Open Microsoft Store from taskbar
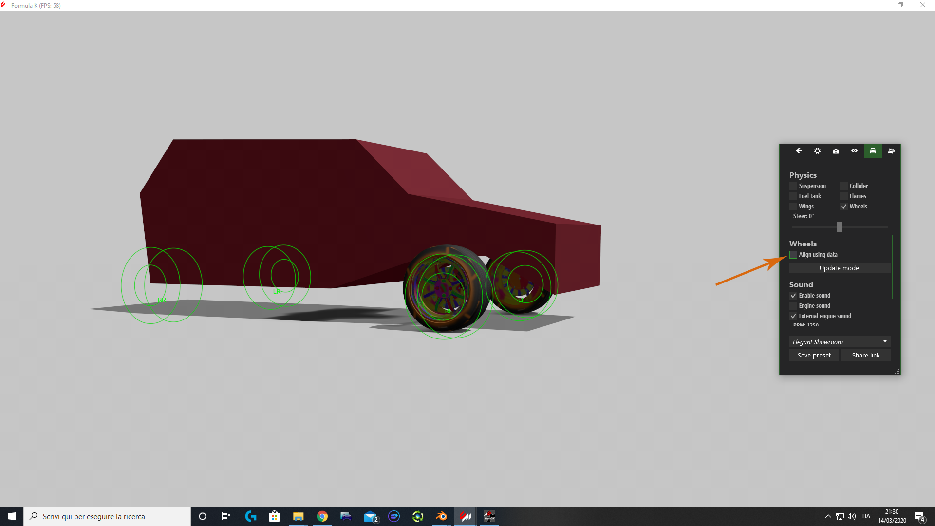The width and height of the screenshot is (935, 526). (275, 516)
